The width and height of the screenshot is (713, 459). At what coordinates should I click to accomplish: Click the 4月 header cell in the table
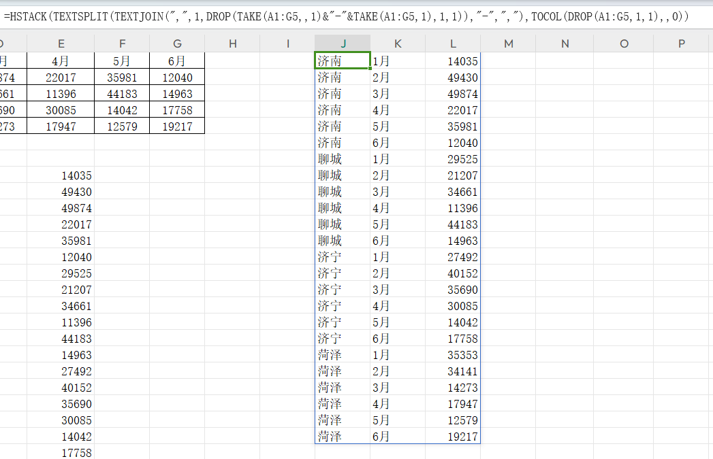click(x=61, y=61)
